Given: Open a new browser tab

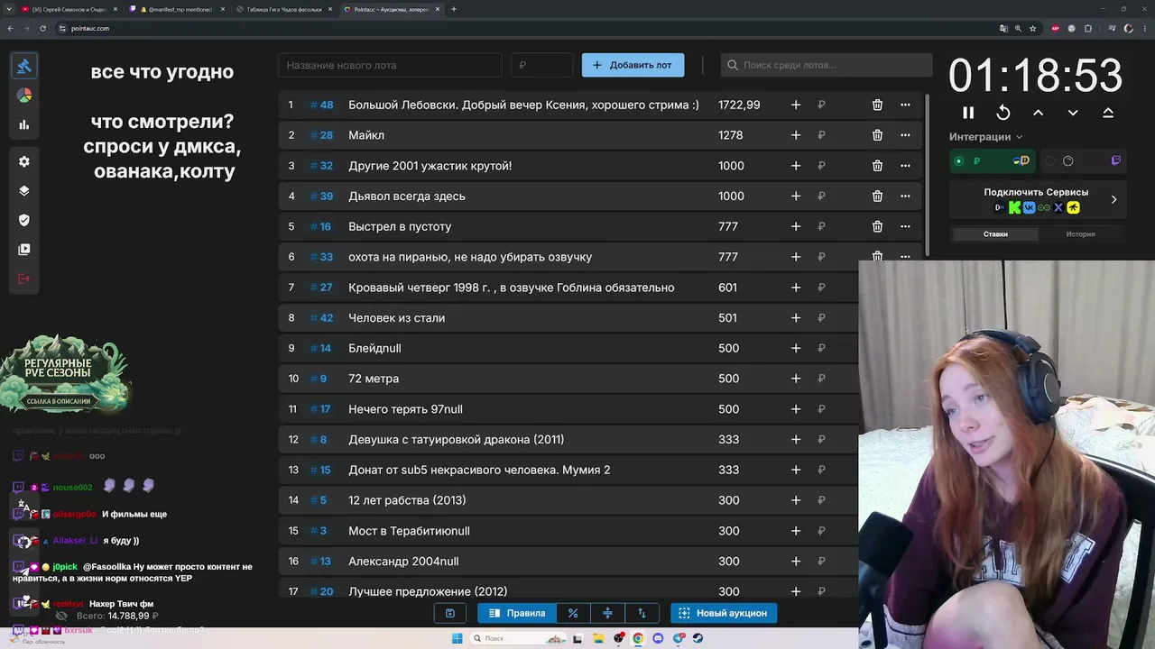Looking at the screenshot, I should tap(453, 9).
